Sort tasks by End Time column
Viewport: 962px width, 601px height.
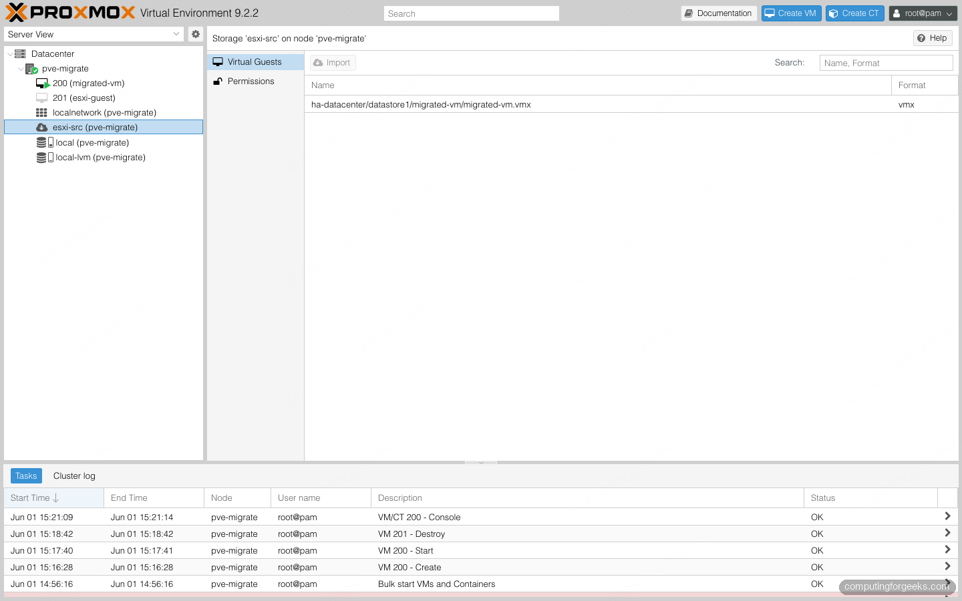click(x=154, y=498)
